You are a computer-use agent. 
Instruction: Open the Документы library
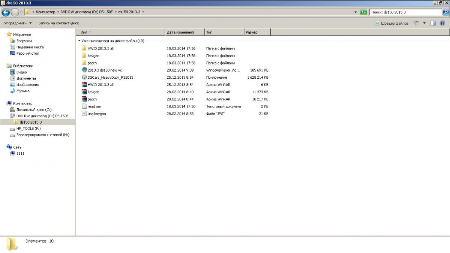[26, 78]
